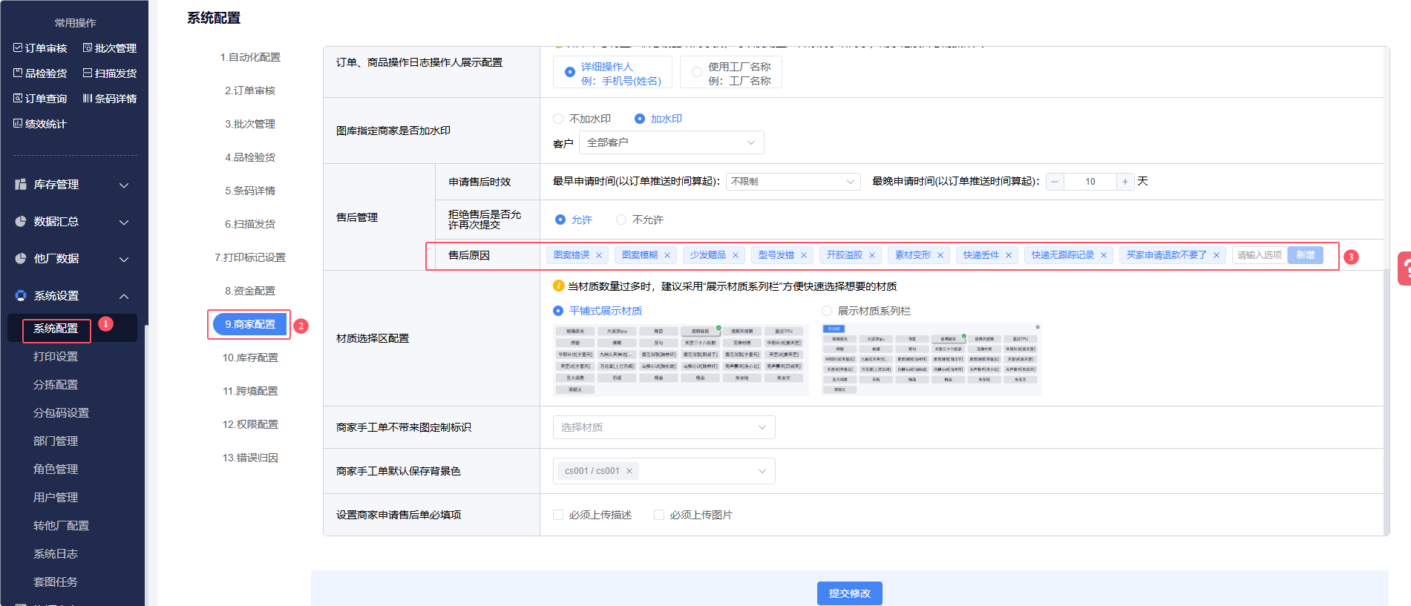Click 新增 to add after-sale reason

[x=1305, y=255]
